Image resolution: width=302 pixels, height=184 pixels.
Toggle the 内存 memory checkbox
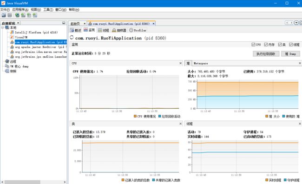tap(266, 45)
